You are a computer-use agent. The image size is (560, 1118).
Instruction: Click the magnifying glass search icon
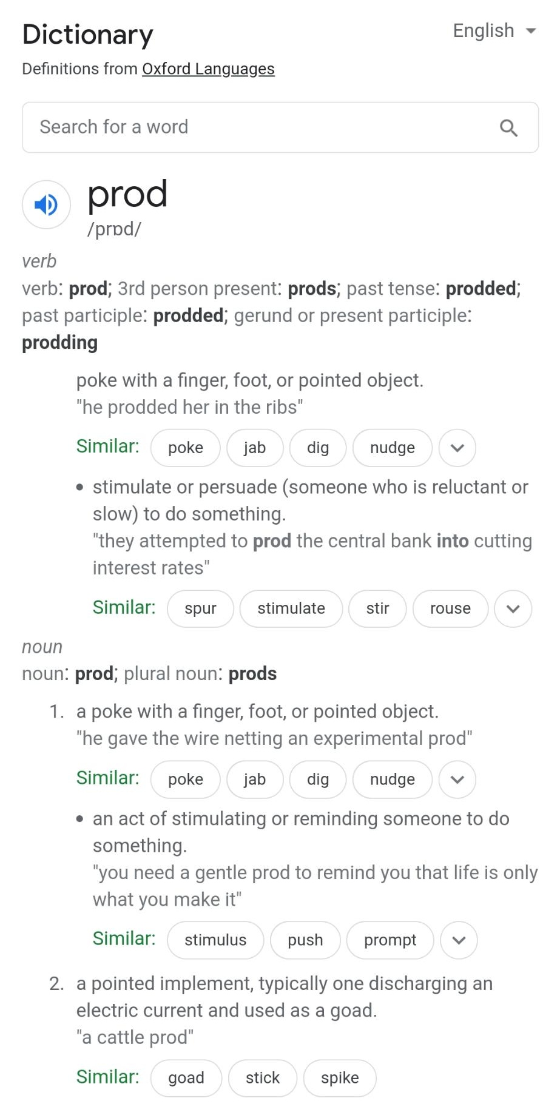click(x=508, y=128)
